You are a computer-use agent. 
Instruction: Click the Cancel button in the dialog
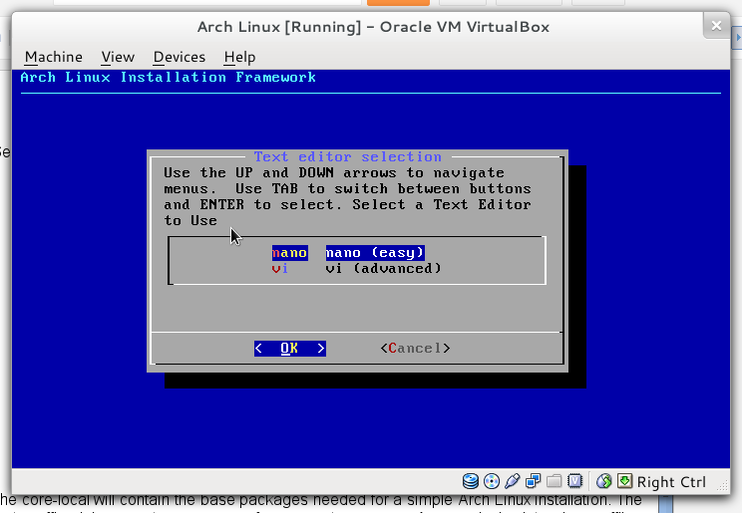(x=415, y=349)
